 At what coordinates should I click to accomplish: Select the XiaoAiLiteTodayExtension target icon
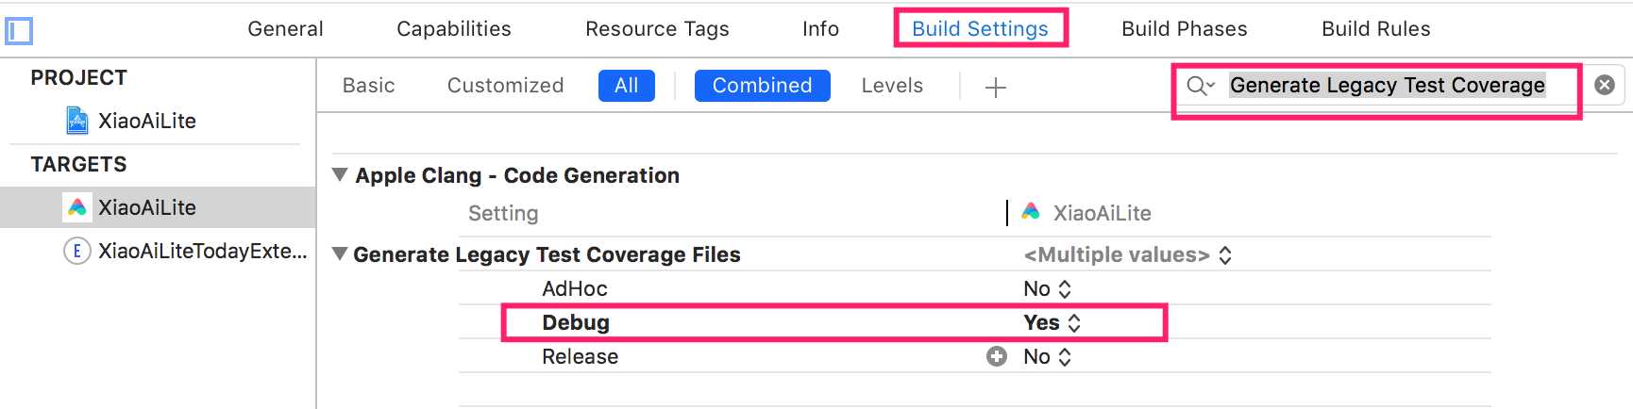click(x=76, y=251)
